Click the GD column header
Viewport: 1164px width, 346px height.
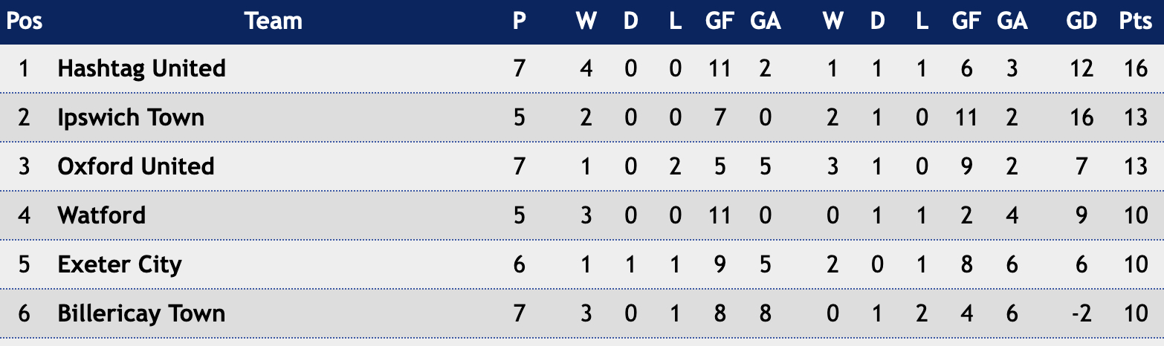click(x=1081, y=21)
